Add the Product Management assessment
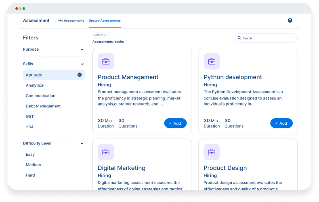Image resolution: width=319 pixels, height=202 pixels. 175,123
